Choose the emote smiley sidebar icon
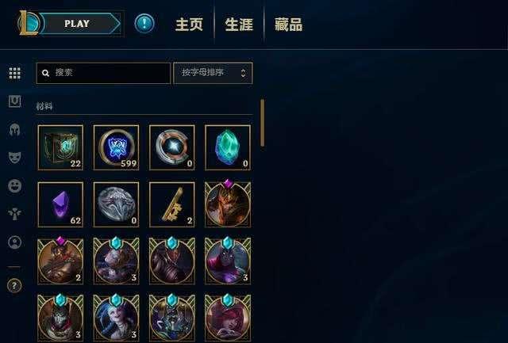Image resolution: width=508 pixels, height=343 pixels. coord(14,186)
